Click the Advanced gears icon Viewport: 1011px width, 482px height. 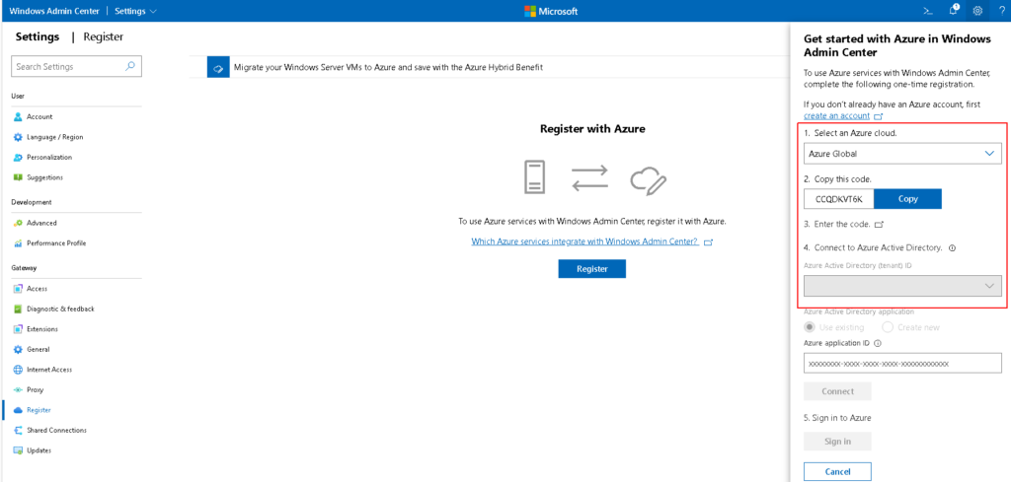[x=18, y=223]
